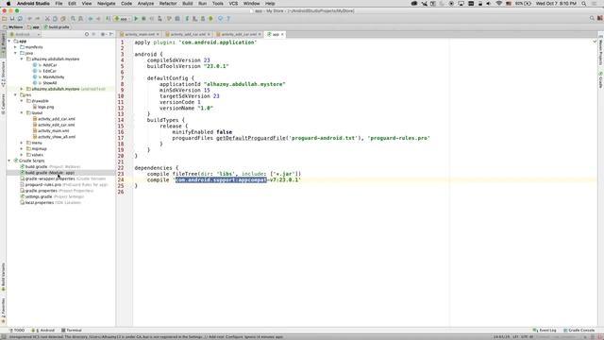
Task: Click the Open file toolbar icon
Action: 4,19
